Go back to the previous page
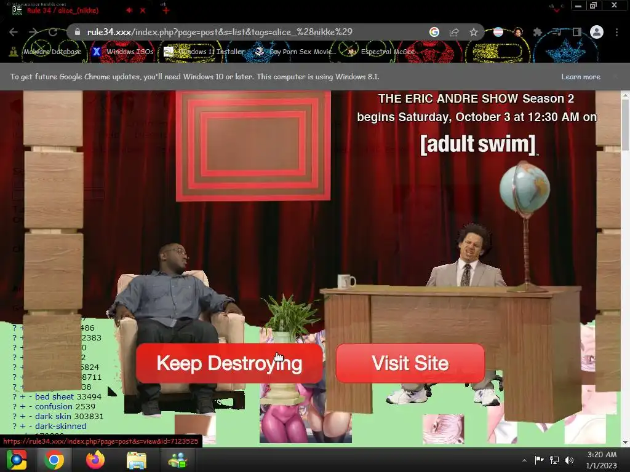 14,32
